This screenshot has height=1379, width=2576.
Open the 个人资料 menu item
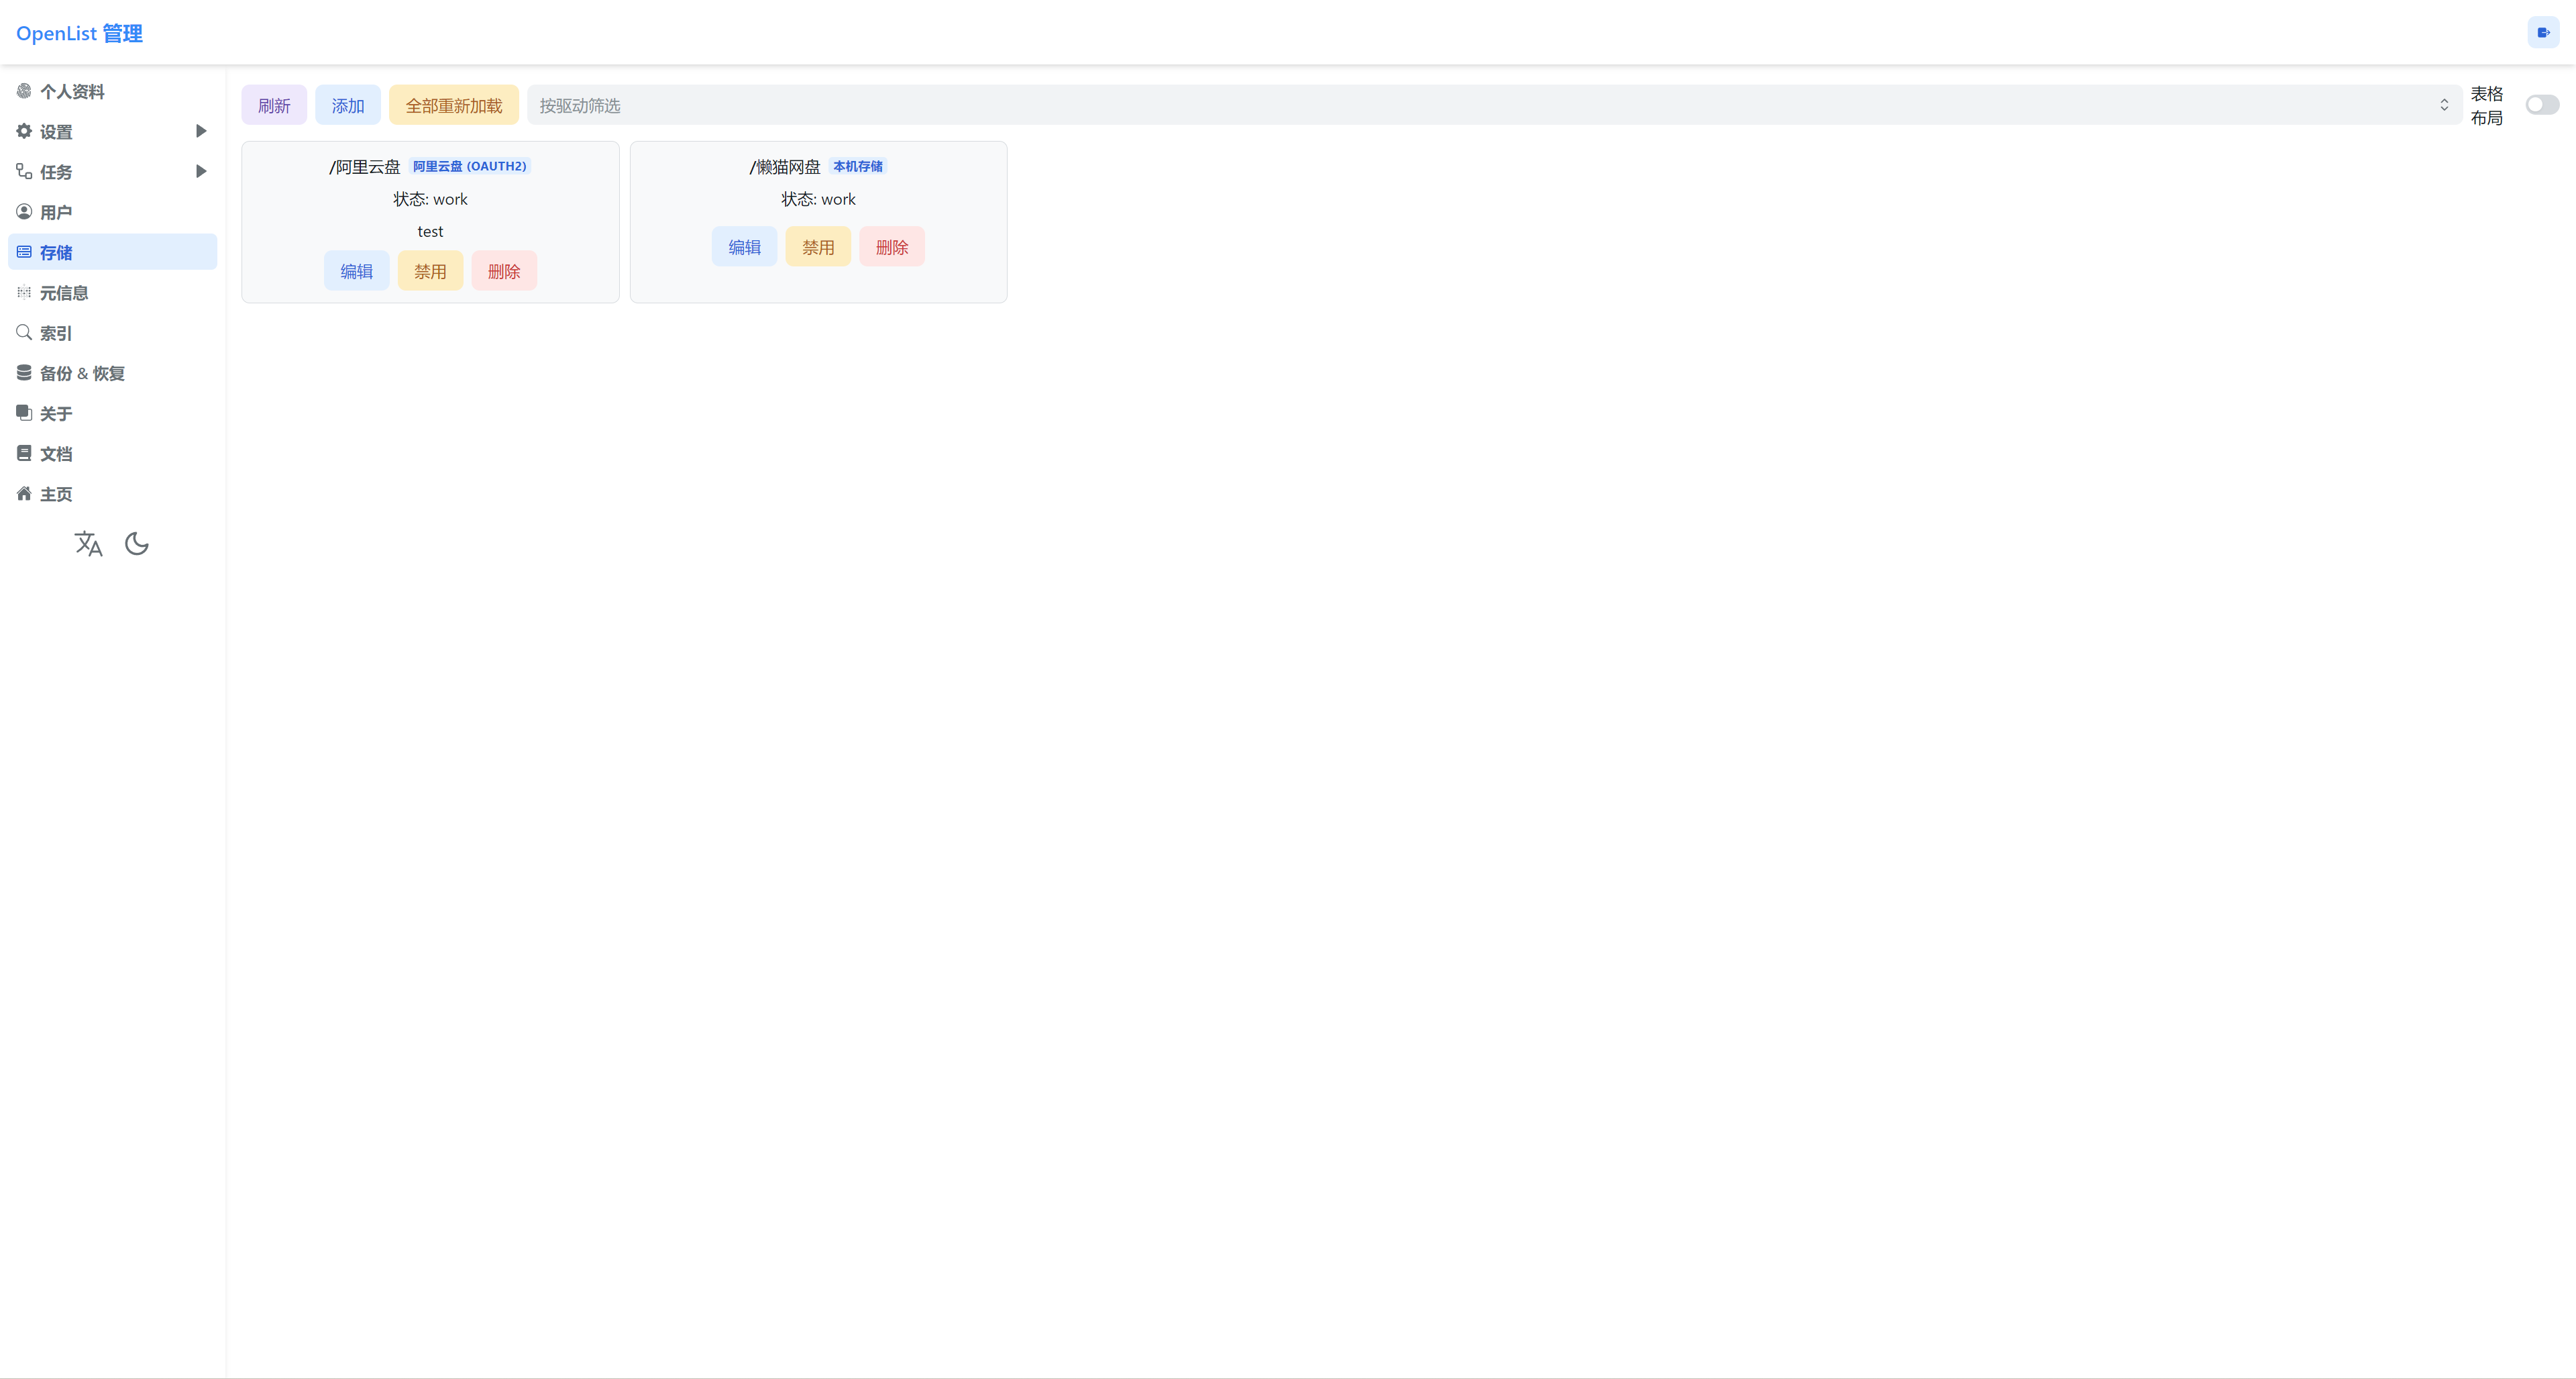point(112,91)
